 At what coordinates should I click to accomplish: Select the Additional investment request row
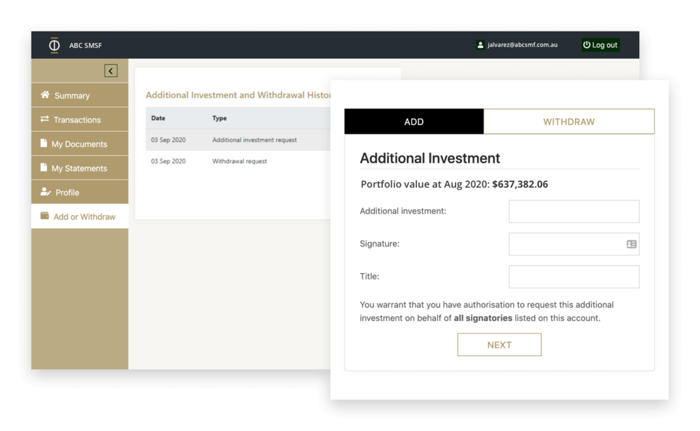click(x=238, y=140)
